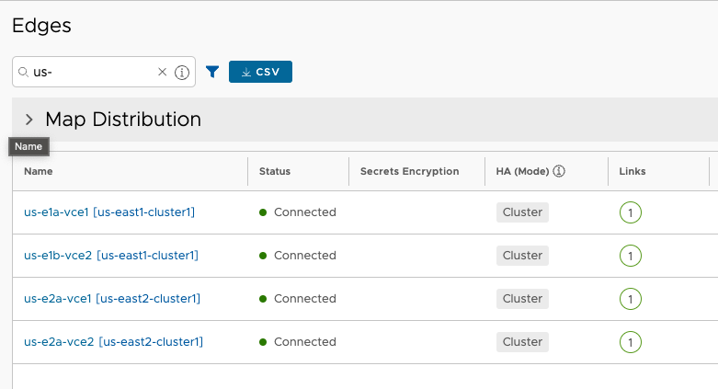Click links count circle for us-e2a-vce1
Viewport: 718px width, 389px height.
(x=631, y=299)
